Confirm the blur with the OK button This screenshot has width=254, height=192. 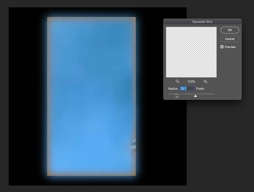229,30
